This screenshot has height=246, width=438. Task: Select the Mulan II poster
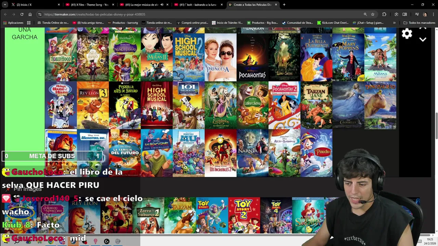click(157, 57)
